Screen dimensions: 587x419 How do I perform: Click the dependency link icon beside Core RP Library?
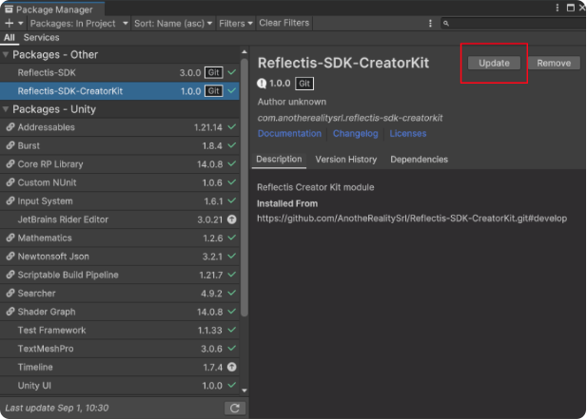coord(10,163)
